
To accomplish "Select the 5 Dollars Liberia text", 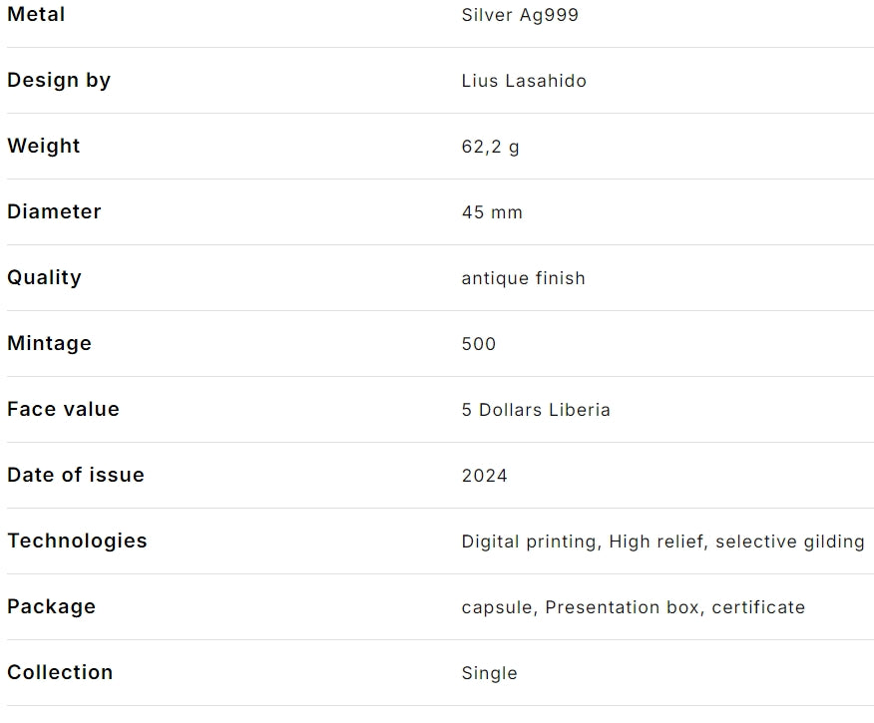I will pyautogui.click(x=536, y=411).
